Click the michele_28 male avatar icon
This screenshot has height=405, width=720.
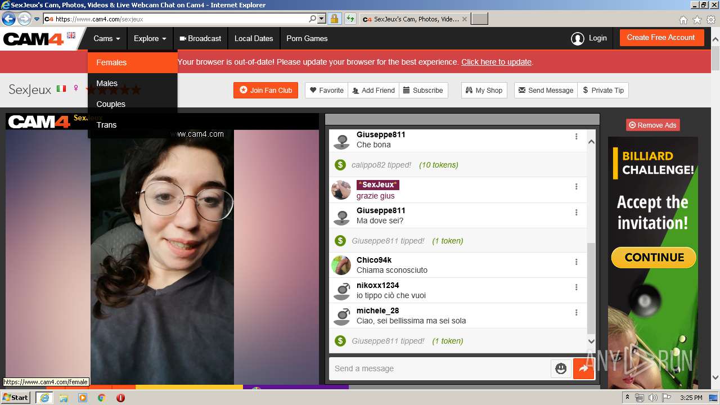point(341,316)
